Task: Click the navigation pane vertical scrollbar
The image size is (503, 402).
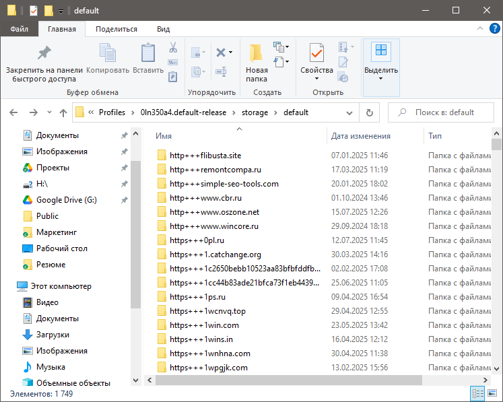Action: click(136, 234)
